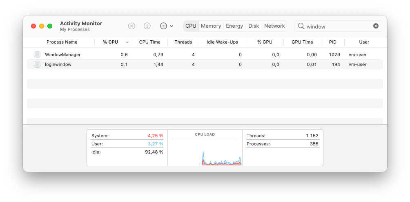Sort by PID column header
410x202 pixels.
pos(333,42)
